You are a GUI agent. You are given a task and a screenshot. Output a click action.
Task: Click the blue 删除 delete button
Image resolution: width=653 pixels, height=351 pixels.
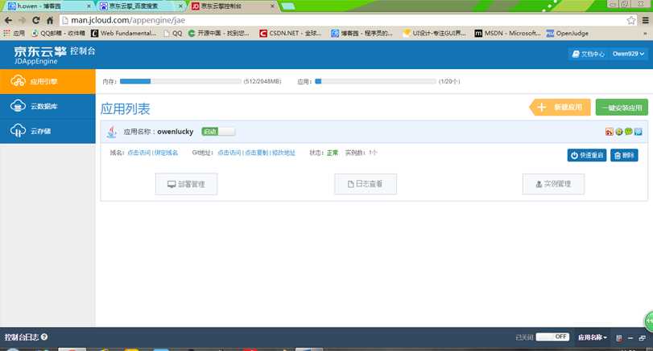tap(624, 155)
